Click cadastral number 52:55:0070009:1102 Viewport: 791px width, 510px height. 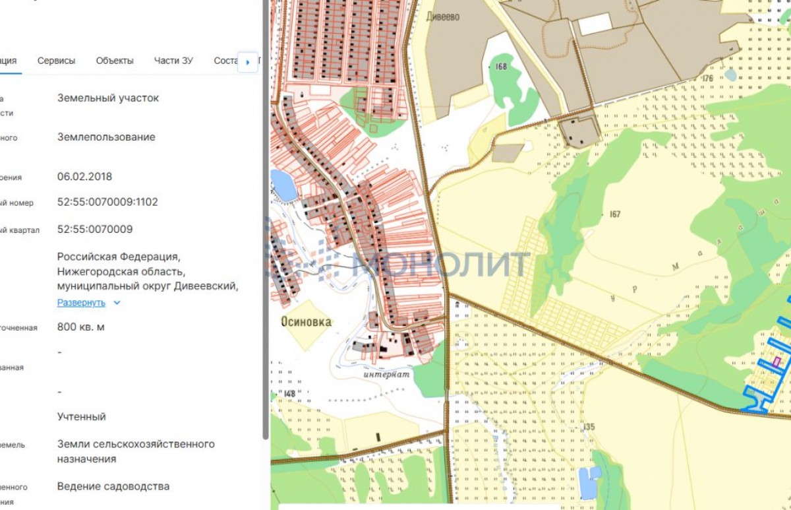pyautogui.click(x=107, y=202)
